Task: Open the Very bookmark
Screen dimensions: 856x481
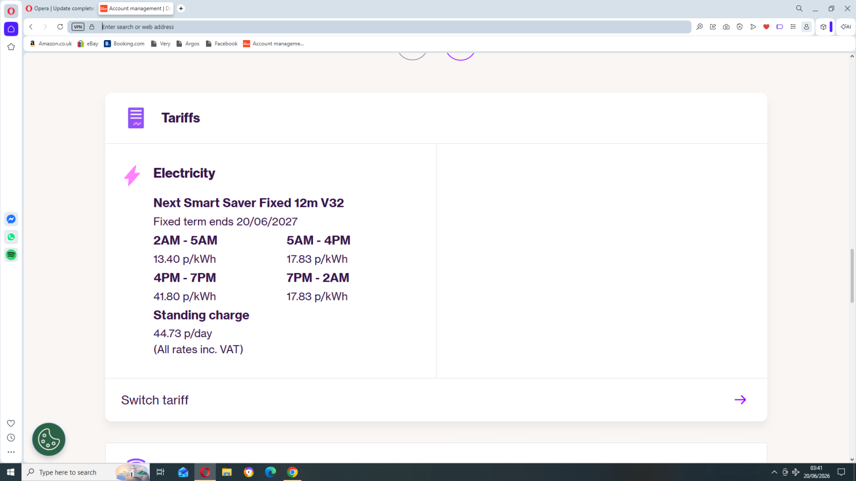Action: tap(160, 44)
